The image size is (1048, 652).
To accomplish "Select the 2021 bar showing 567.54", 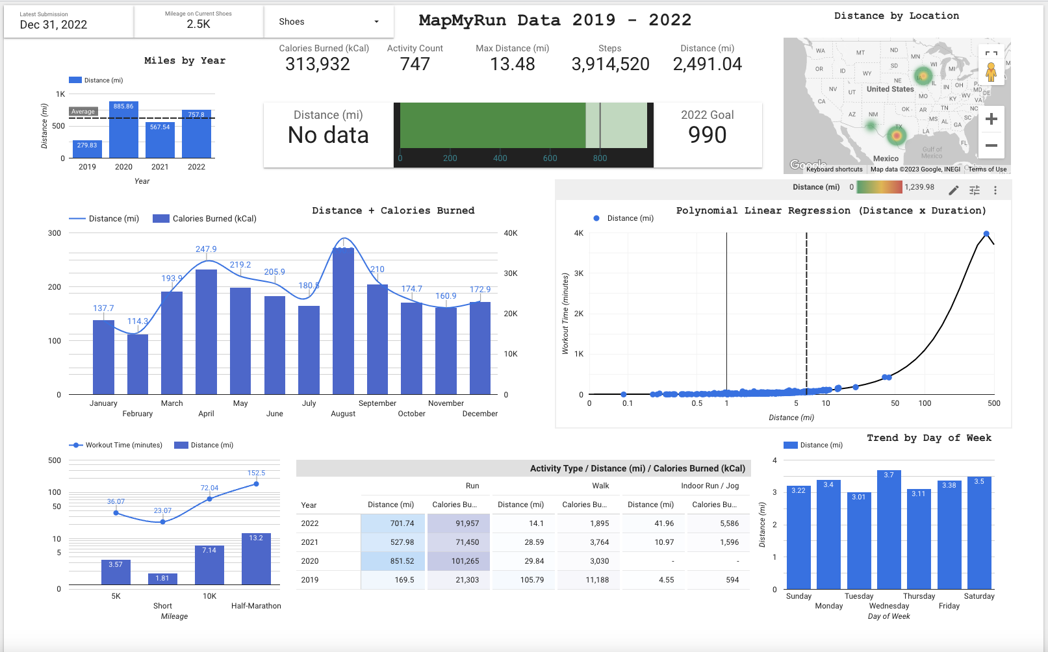I will (160, 140).
